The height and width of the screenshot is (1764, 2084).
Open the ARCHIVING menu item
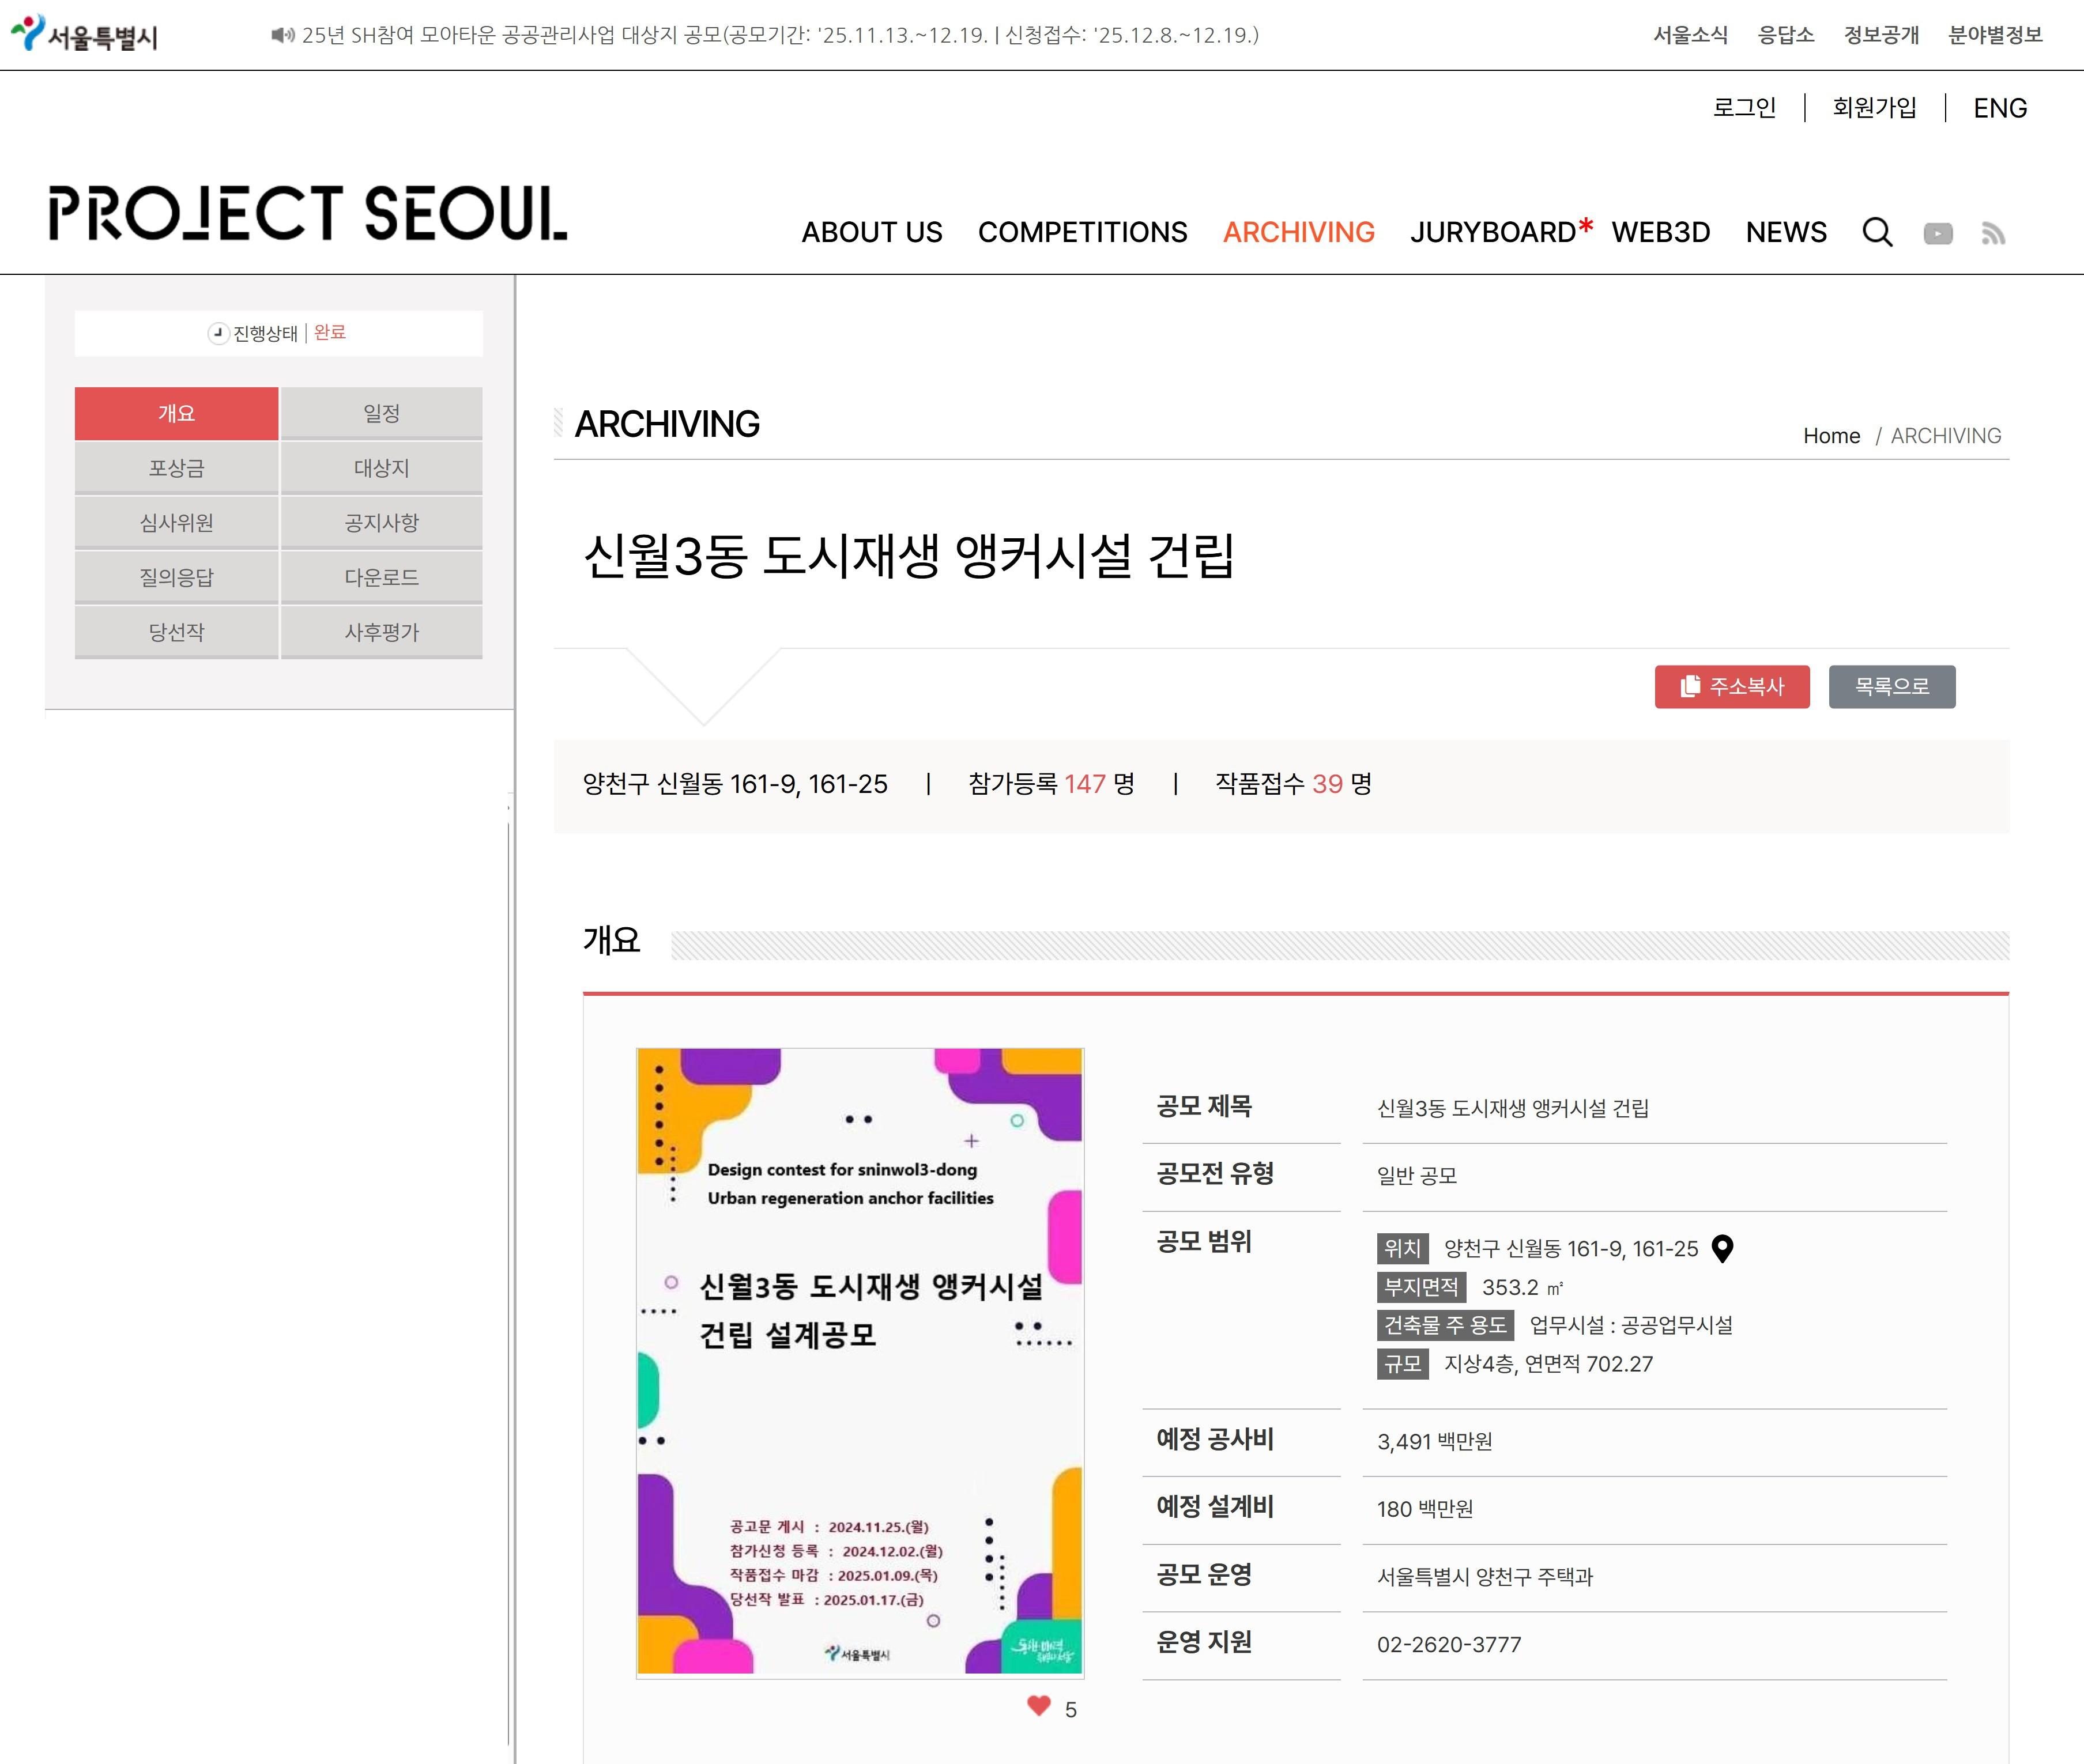pyautogui.click(x=1298, y=232)
